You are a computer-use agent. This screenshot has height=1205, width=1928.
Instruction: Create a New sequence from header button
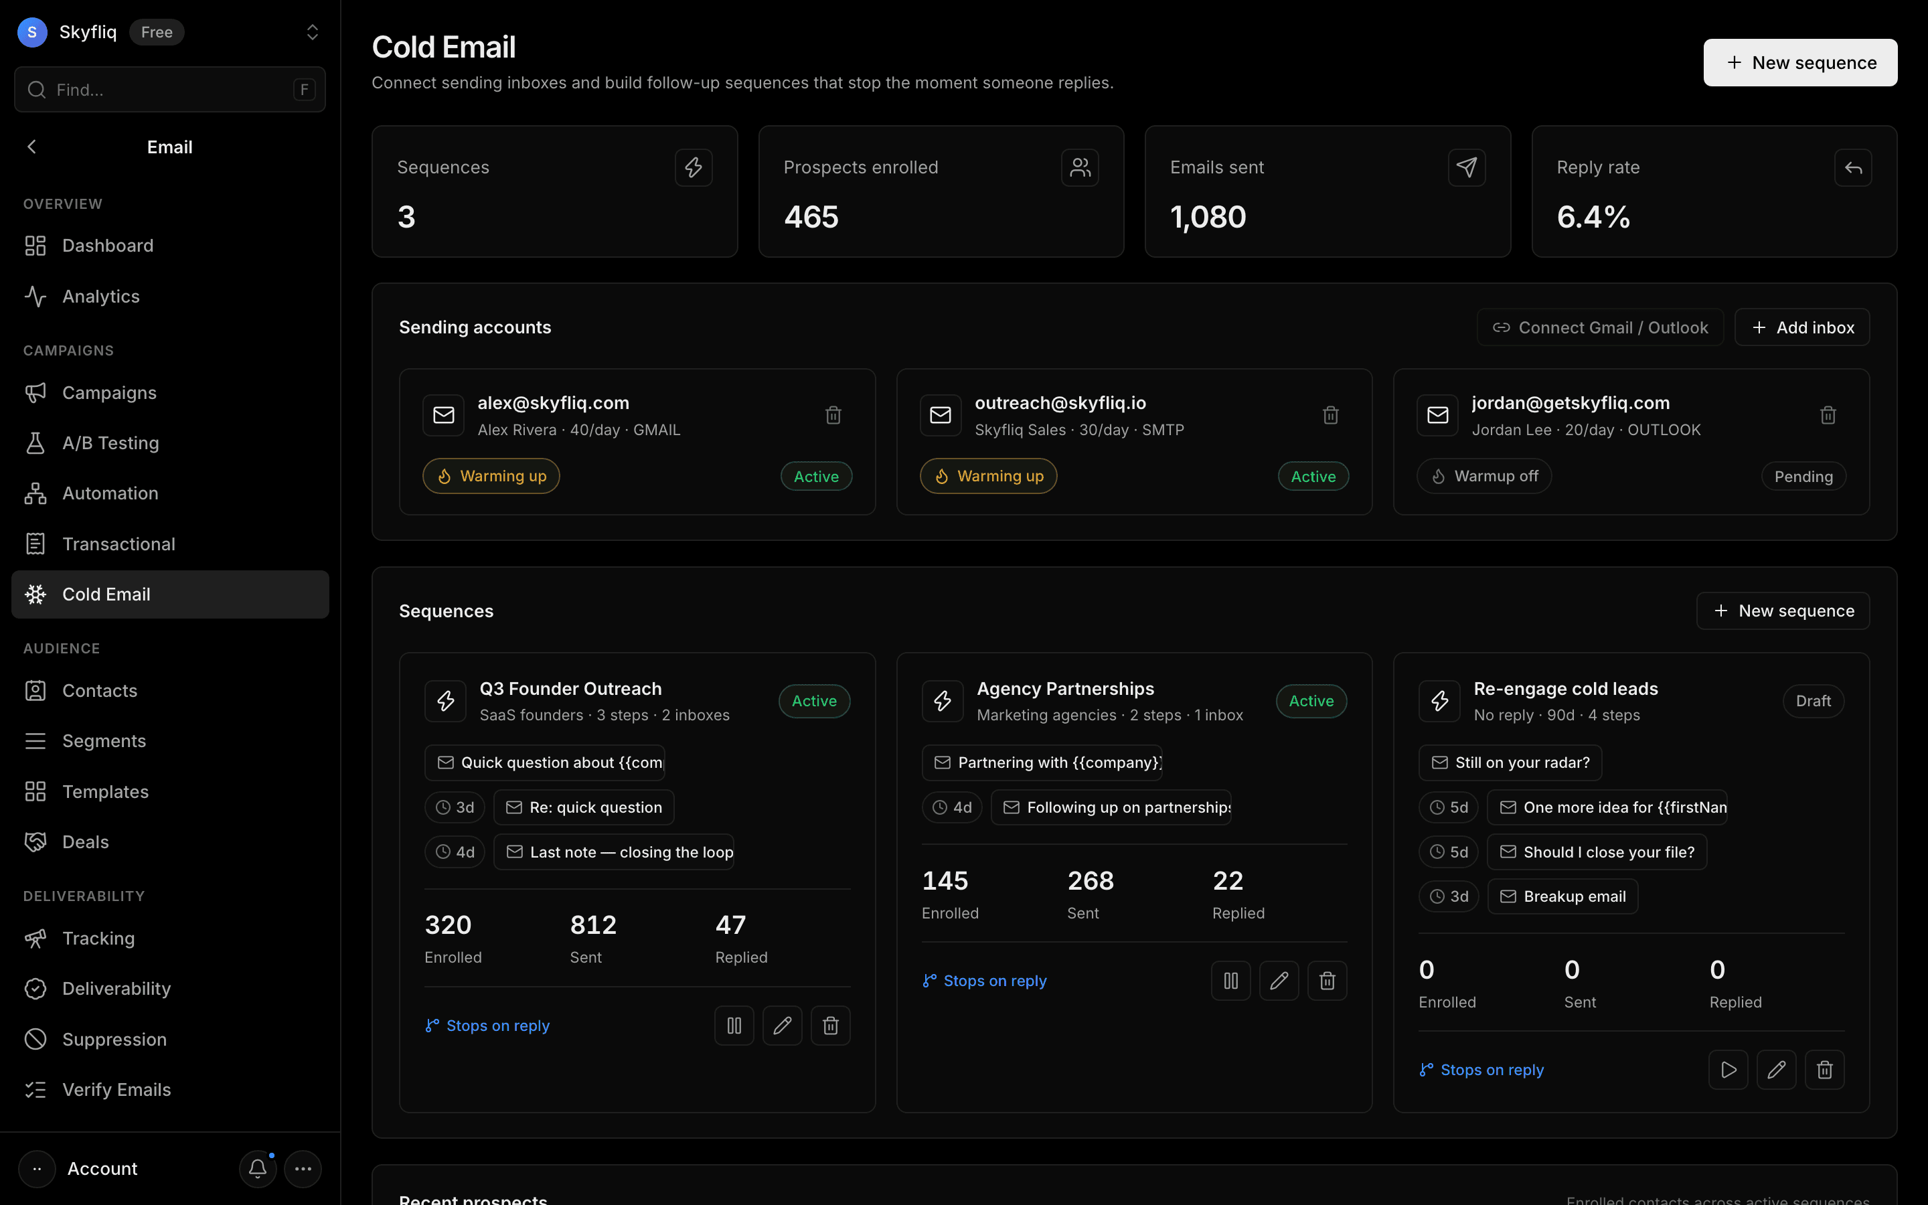pos(1799,62)
